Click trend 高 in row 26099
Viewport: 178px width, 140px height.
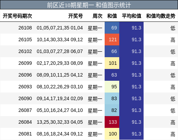coord(173,63)
